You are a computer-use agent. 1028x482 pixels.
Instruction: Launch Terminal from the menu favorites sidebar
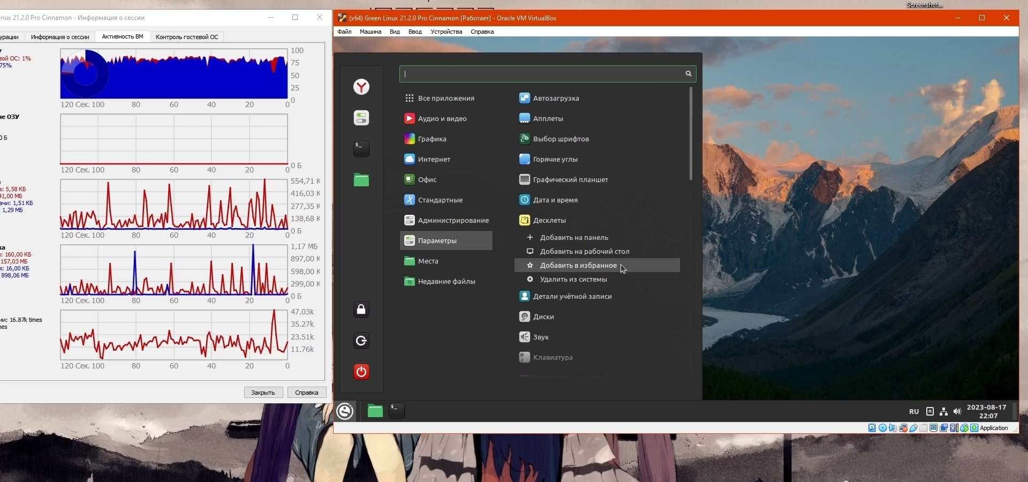pos(361,149)
